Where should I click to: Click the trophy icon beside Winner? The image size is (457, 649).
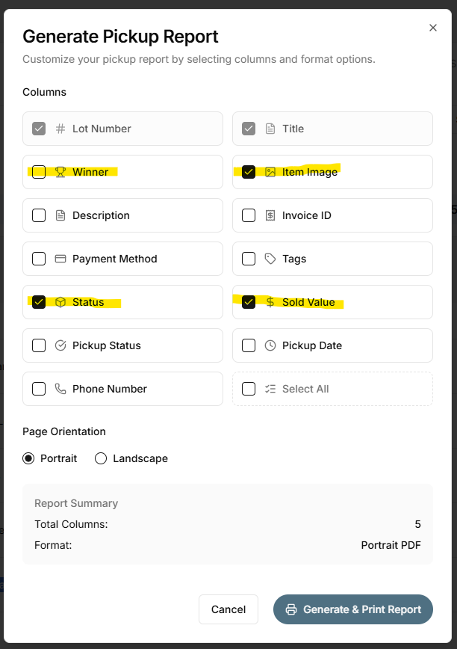[60, 172]
